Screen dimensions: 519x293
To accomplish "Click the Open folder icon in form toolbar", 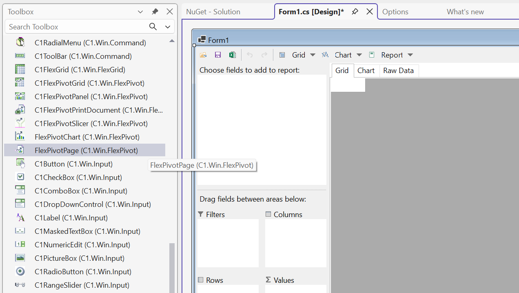I will point(203,55).
